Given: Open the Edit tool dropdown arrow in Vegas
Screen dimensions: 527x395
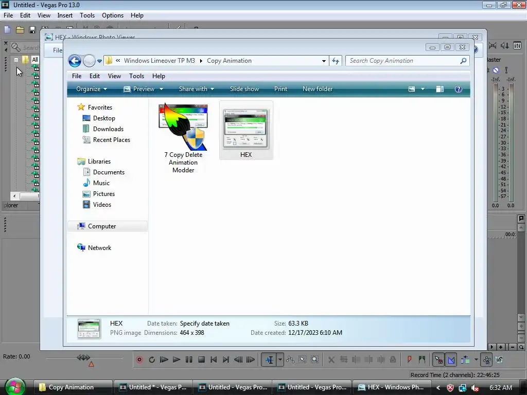Looking at the screenshot, I should tap(280, 360).
